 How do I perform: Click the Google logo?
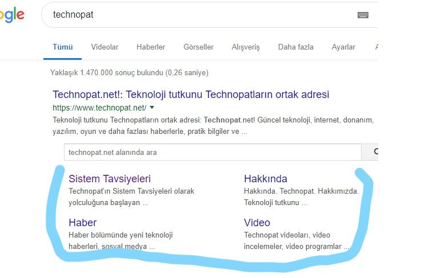pos(12,15)
